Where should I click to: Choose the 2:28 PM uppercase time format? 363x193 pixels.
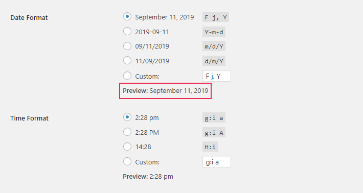click(127, 132)
